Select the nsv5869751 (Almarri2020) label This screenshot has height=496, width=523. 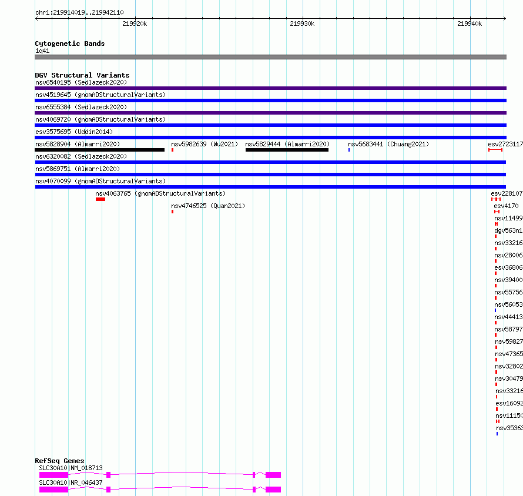pos(78,169)
